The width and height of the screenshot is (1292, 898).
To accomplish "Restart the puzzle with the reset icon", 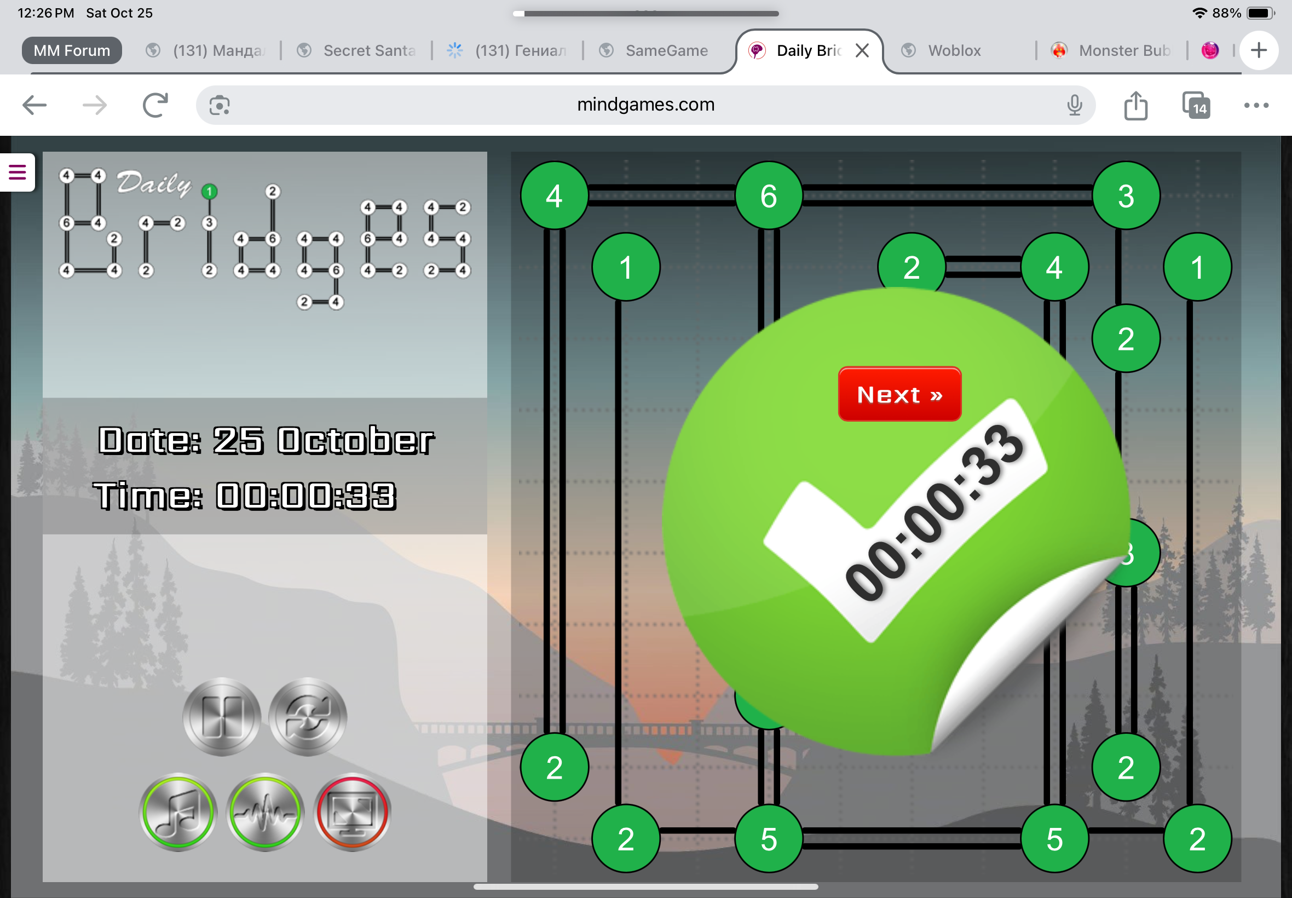I will pos(308,717).
